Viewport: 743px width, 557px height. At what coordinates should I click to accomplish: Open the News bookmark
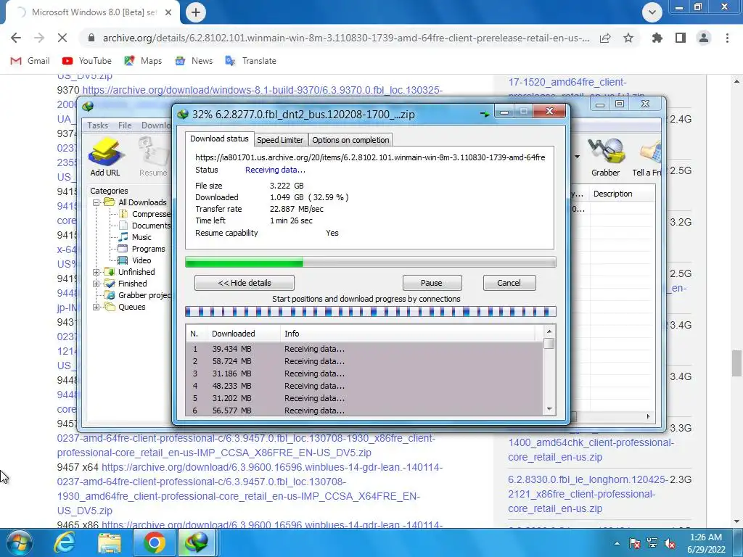pos(193,61)
